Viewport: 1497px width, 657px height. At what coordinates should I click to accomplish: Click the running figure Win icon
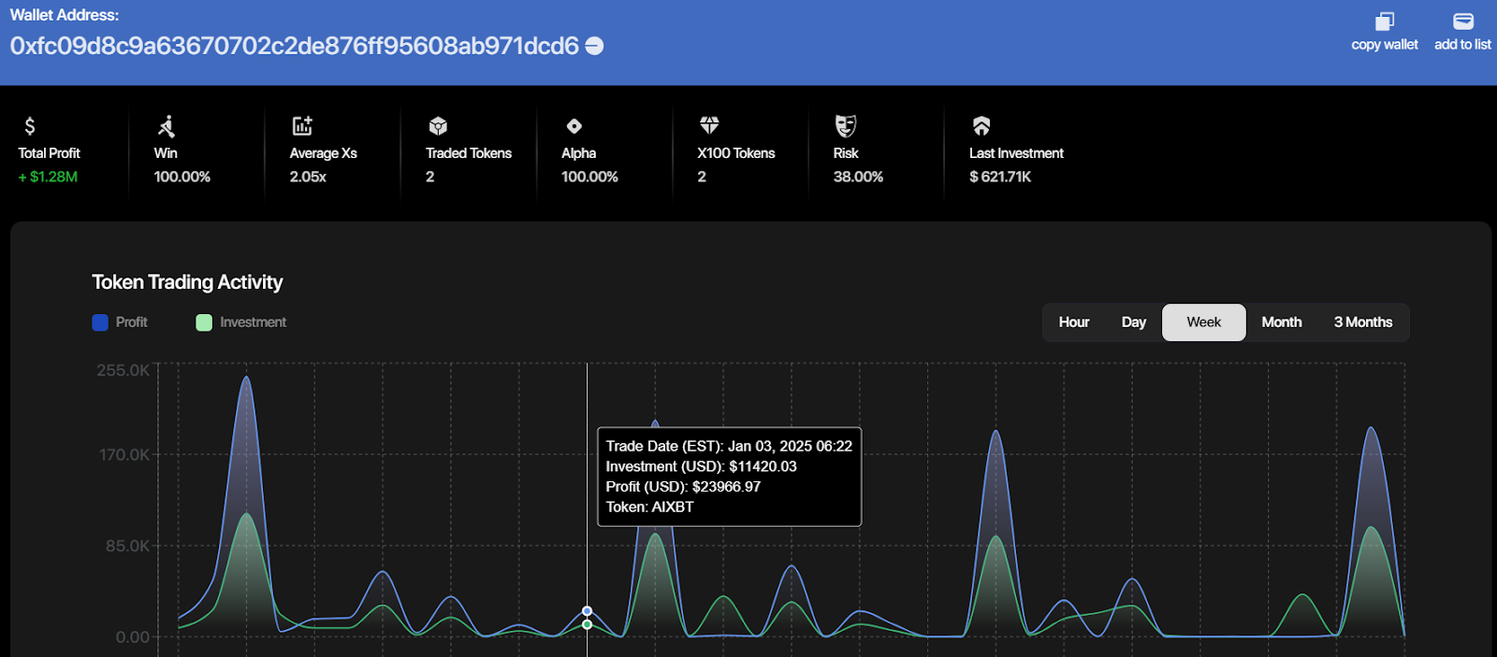pyautogui.click(x=167, y=126)
